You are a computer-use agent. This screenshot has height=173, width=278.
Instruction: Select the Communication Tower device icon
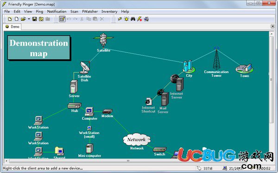pyautogui.click(x=216, y=58)
